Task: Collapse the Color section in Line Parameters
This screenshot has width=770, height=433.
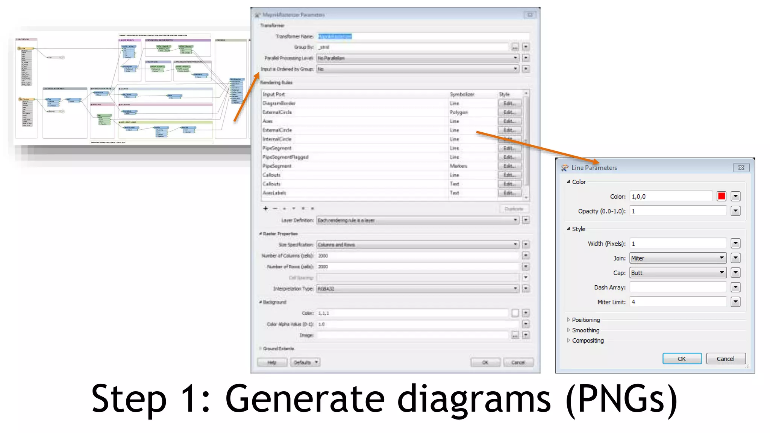Action: pos(568,182)
